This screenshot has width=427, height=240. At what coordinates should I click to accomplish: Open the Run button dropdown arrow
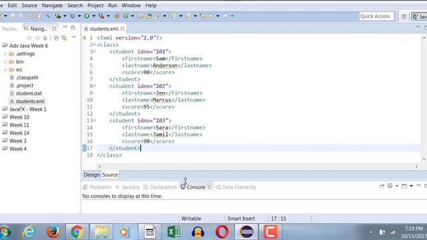click(x=93, y=16)
